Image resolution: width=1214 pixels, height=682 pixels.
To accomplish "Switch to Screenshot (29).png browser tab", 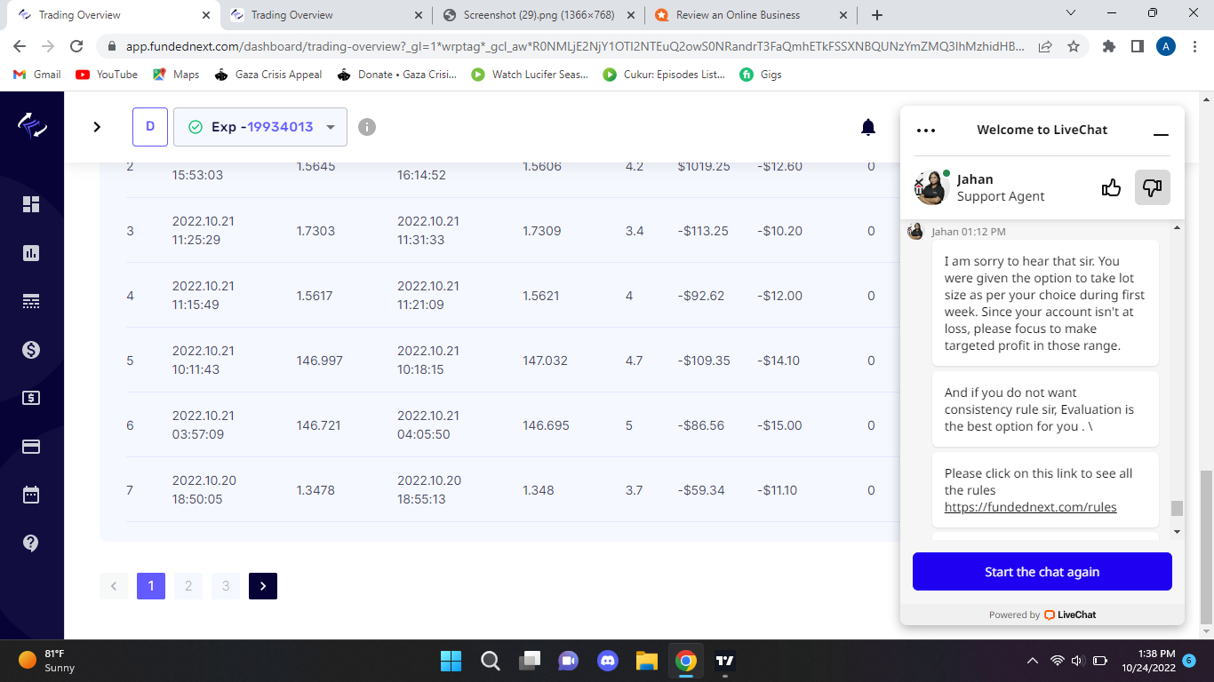I will pos(539,15).
